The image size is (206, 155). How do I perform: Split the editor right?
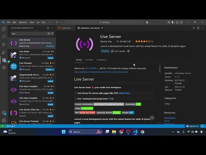(198, 28)
